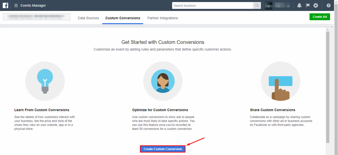The height and width of the screenshot is (155, 338).
Task: Select the Custom Conversions tab
Action: point(123,18)
